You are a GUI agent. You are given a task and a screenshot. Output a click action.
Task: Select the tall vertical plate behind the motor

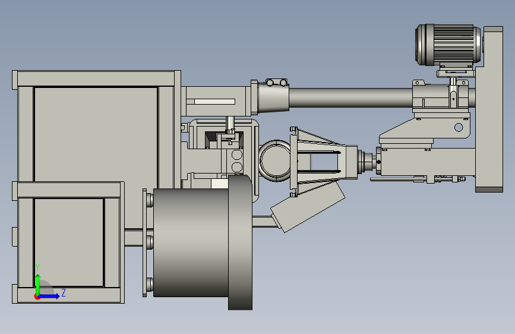489,109
